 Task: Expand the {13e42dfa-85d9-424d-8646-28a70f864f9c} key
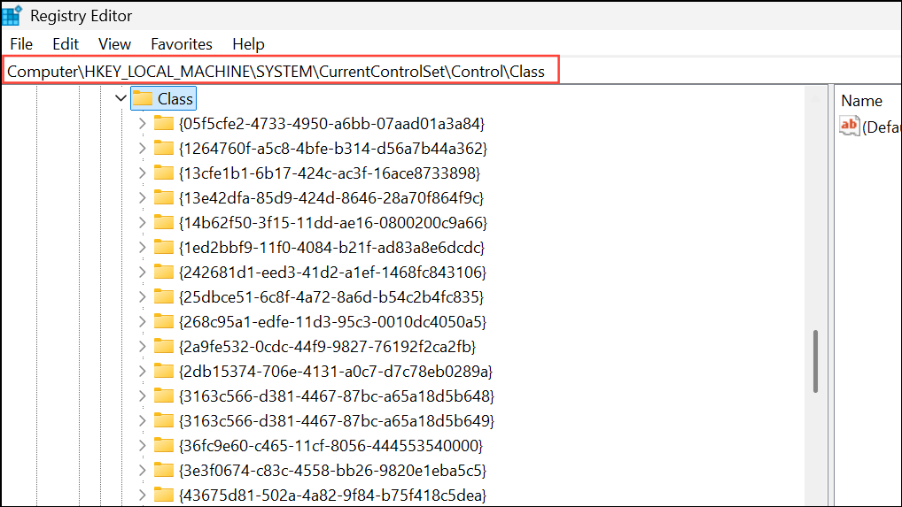[x=142, y=197]
